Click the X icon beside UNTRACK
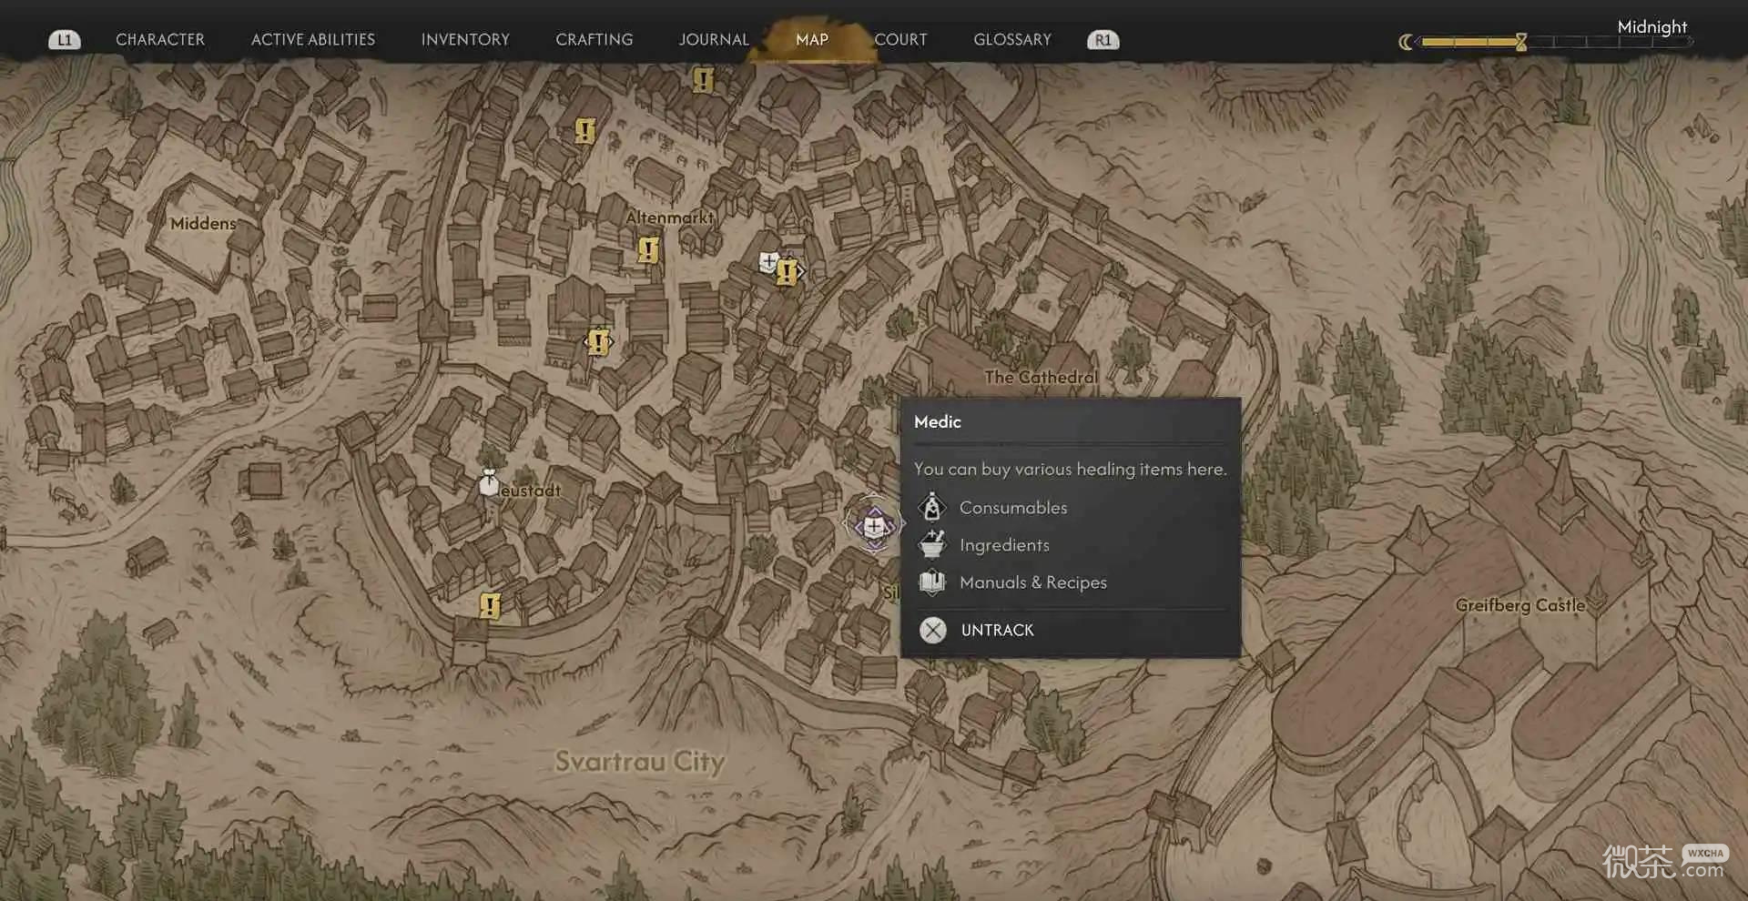The image size is (1748, 901). point(933,630)
